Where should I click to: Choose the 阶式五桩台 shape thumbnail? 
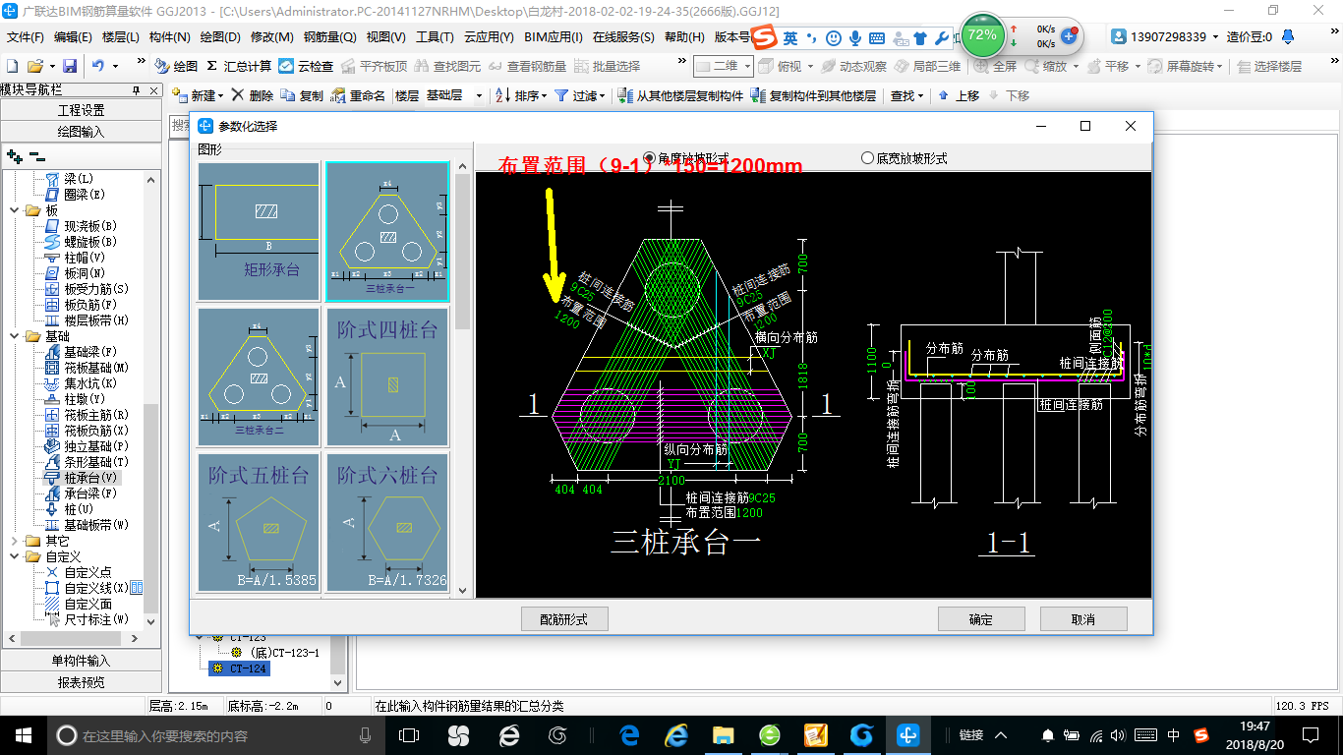coord(259,522)
